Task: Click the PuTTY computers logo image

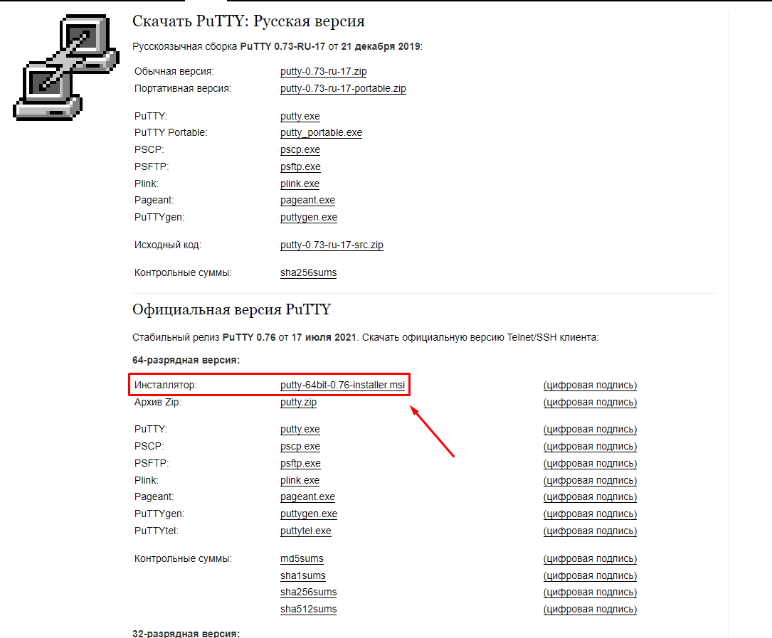Action: click(x=66, y=68)
